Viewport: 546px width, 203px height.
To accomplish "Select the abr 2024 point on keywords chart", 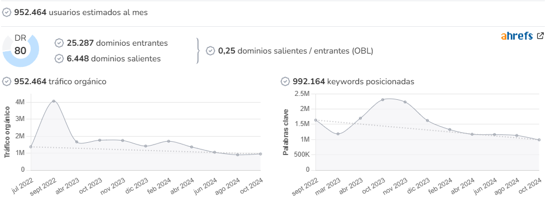I will pyautogui.click(x=472, y=134).
